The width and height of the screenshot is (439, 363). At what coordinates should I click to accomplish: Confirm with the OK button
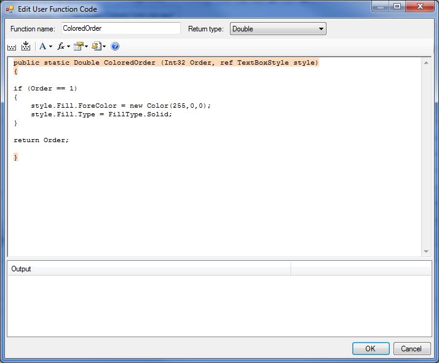371,348
